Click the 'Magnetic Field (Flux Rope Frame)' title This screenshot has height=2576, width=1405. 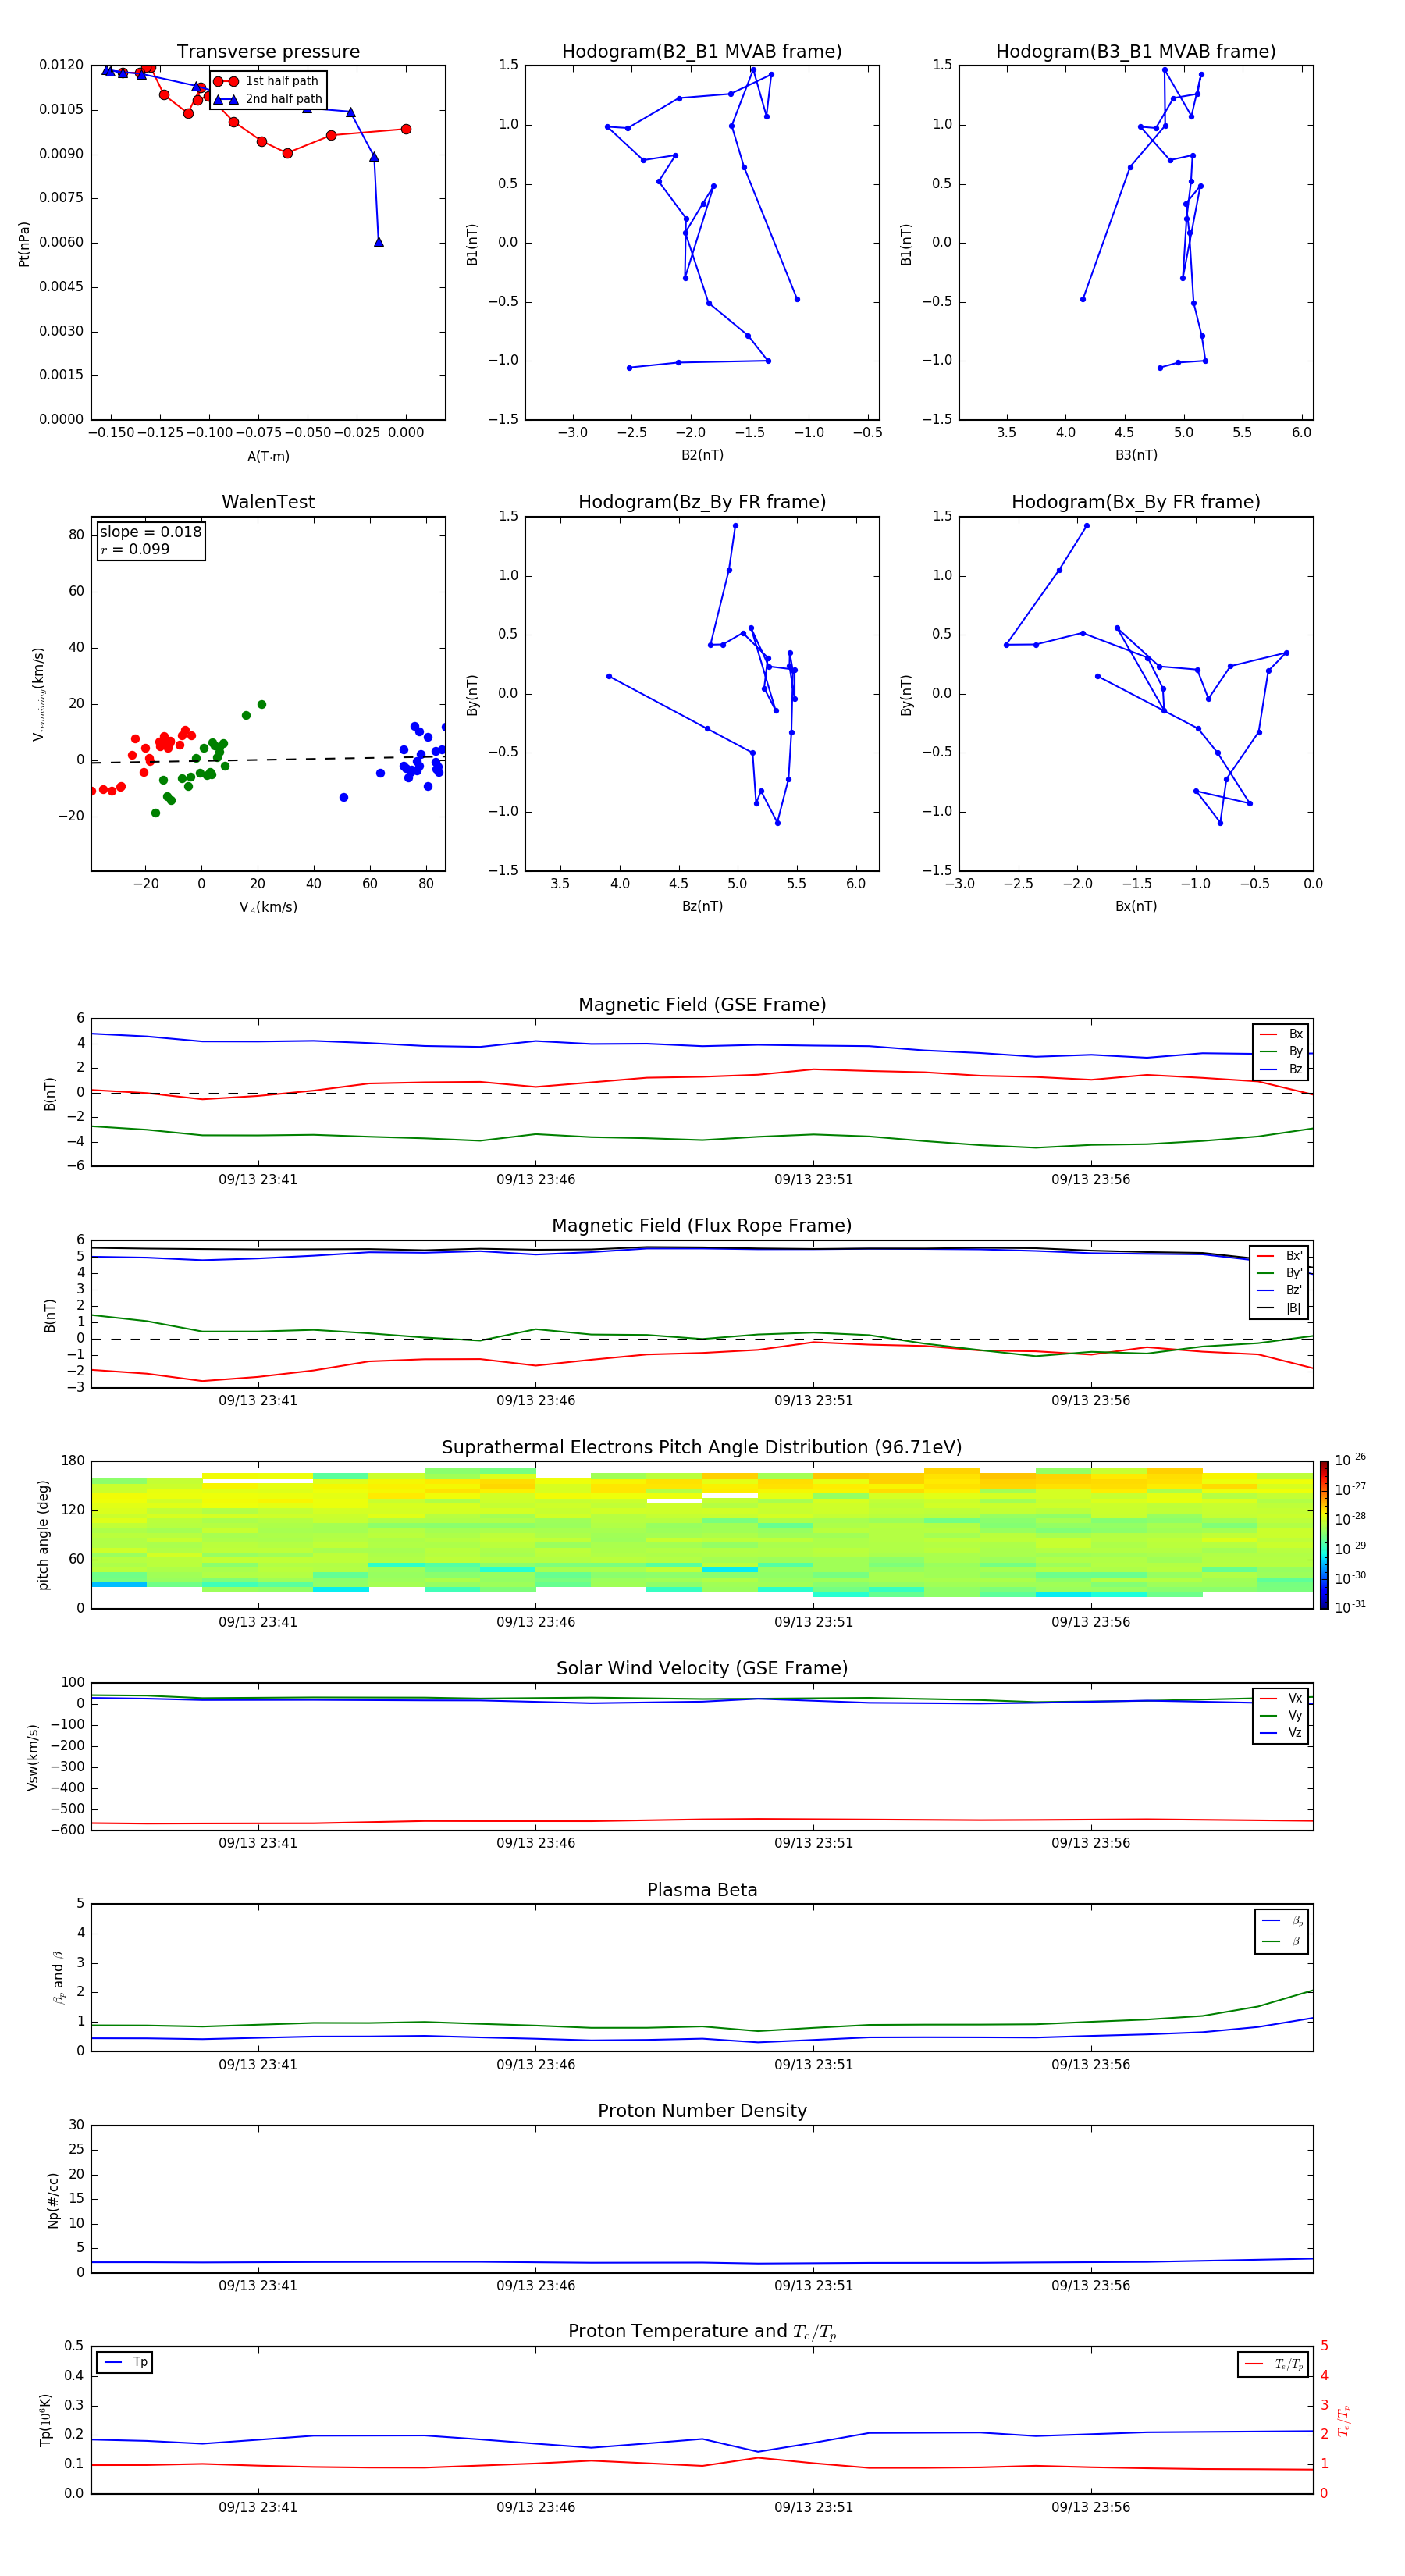tap(702, 1226)
